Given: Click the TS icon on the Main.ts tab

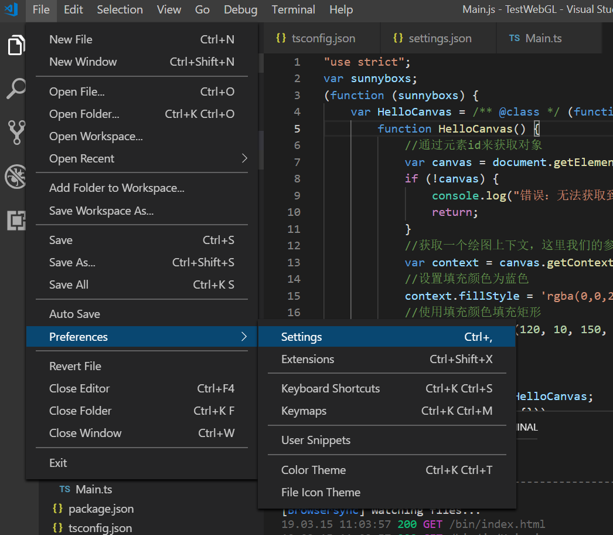Looking at the screenshot, I should point(515,38).
